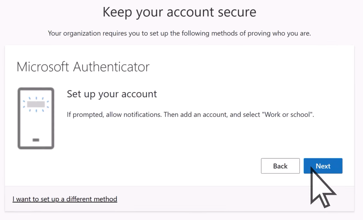Click the phone illustration icon
The width and height of the screenshot is (363, 220).
(x=36, y=118)
